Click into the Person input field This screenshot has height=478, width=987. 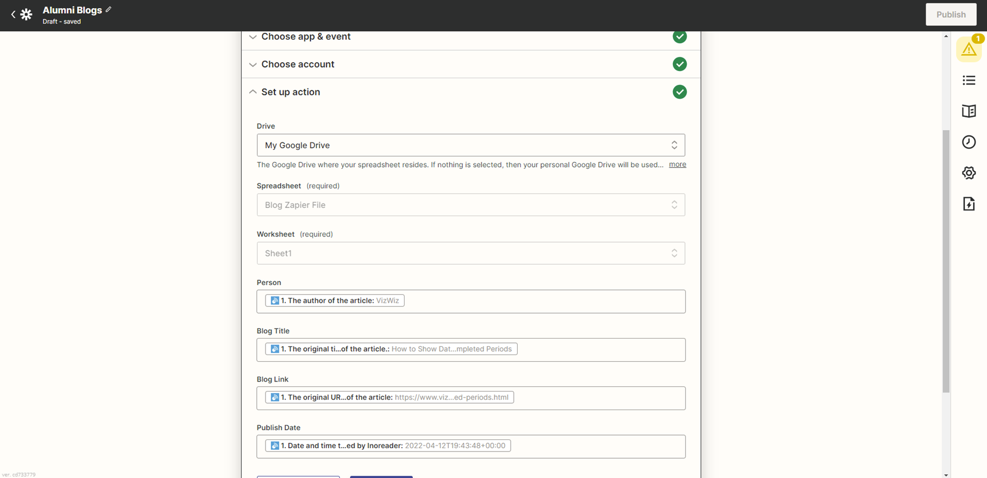point(471,302)
